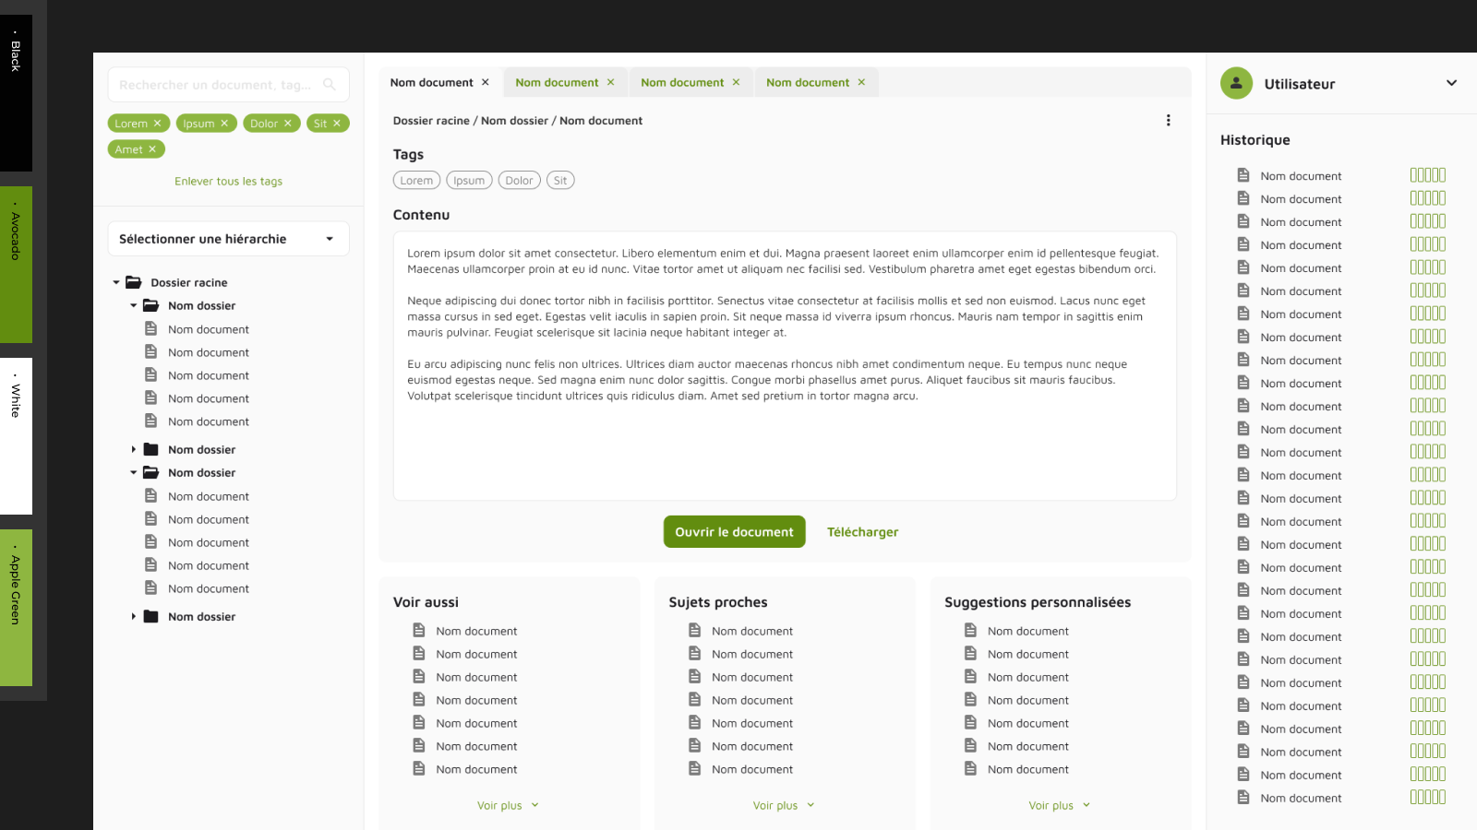This screenshot has height=830, width=1477.
Task: Select the Avocado color swatch
Action: click(x=16, y=265)
